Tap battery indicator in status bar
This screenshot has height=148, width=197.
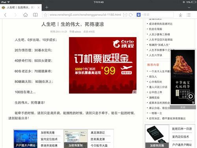[x=194, y=2]
